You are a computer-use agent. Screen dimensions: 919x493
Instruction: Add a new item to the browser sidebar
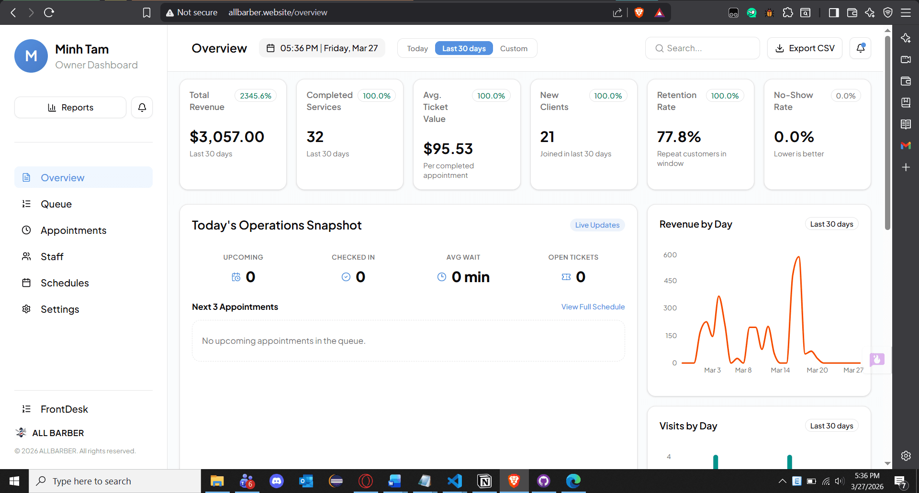[906, 167]
